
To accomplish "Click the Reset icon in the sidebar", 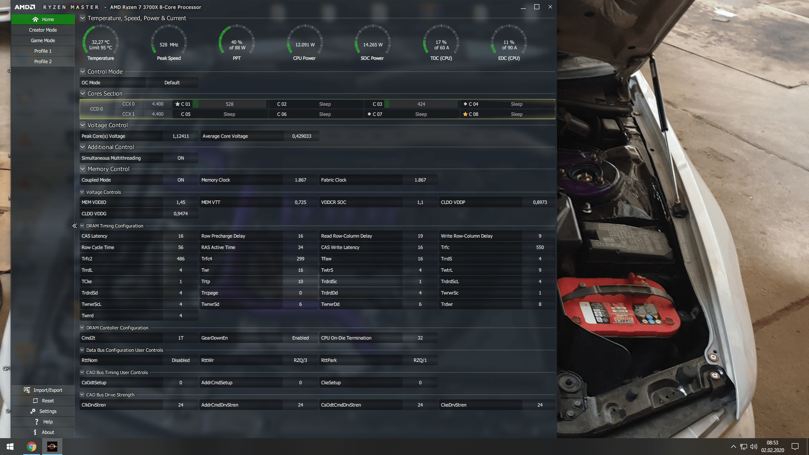I will (35, 401).
